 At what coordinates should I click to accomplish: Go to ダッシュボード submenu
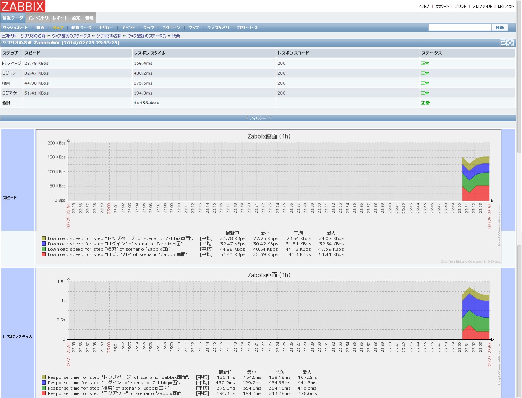[x=15, y=28]
